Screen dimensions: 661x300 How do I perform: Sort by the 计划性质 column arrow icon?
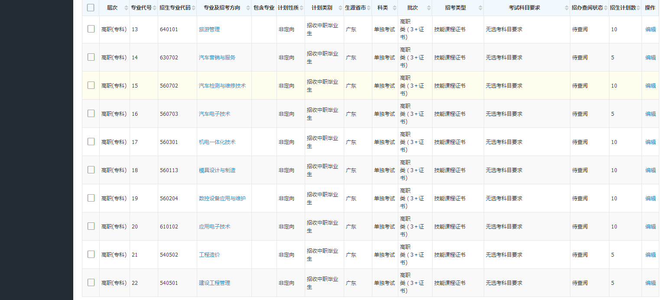[x=302, y=8]
